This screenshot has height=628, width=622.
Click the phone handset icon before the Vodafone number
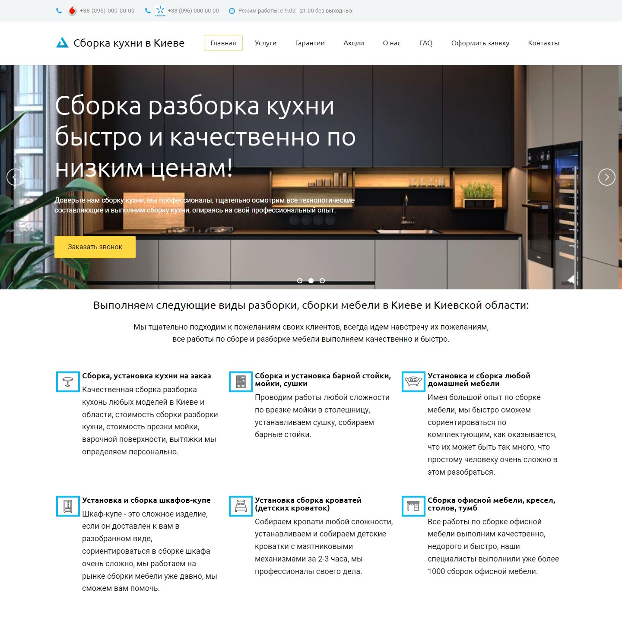pos(59,11)
